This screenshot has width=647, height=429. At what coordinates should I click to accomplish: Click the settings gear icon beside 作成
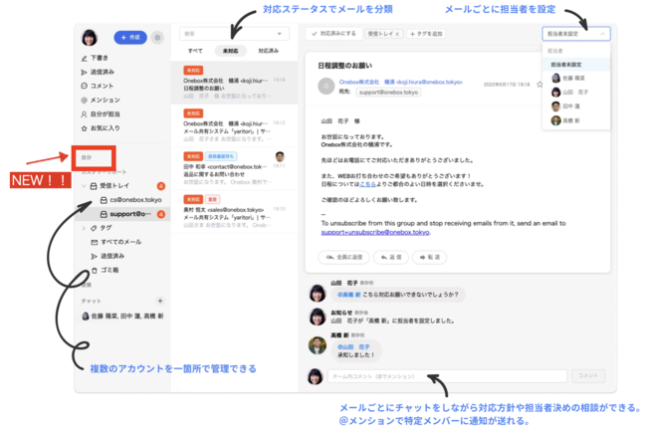click(157, 38)
